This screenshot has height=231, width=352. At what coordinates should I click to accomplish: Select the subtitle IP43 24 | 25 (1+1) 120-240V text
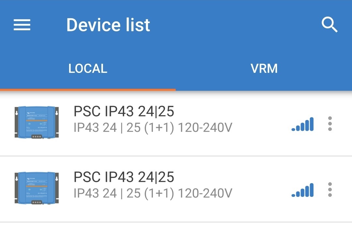tap(153, 128)
